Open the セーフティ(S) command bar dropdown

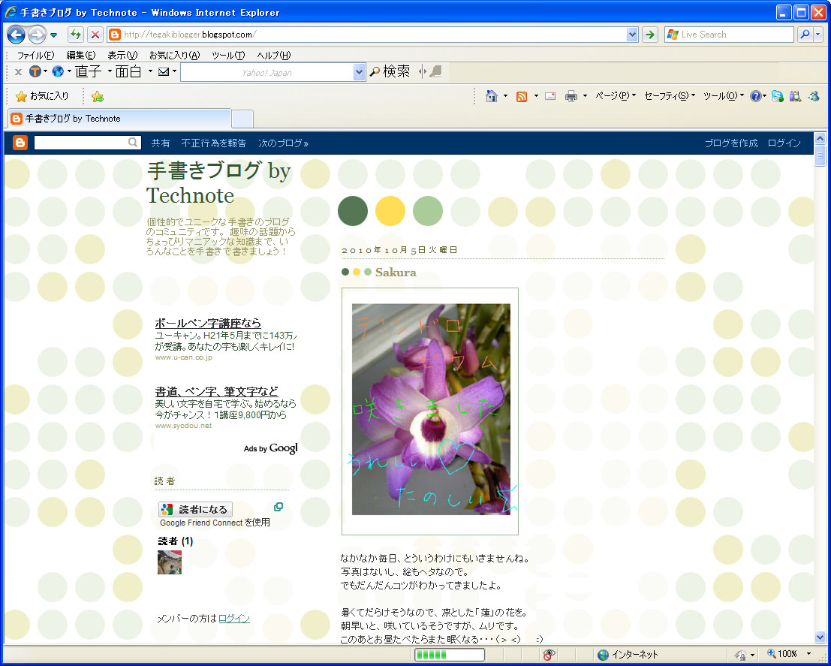pyautogui.click(x=670, y=96)
